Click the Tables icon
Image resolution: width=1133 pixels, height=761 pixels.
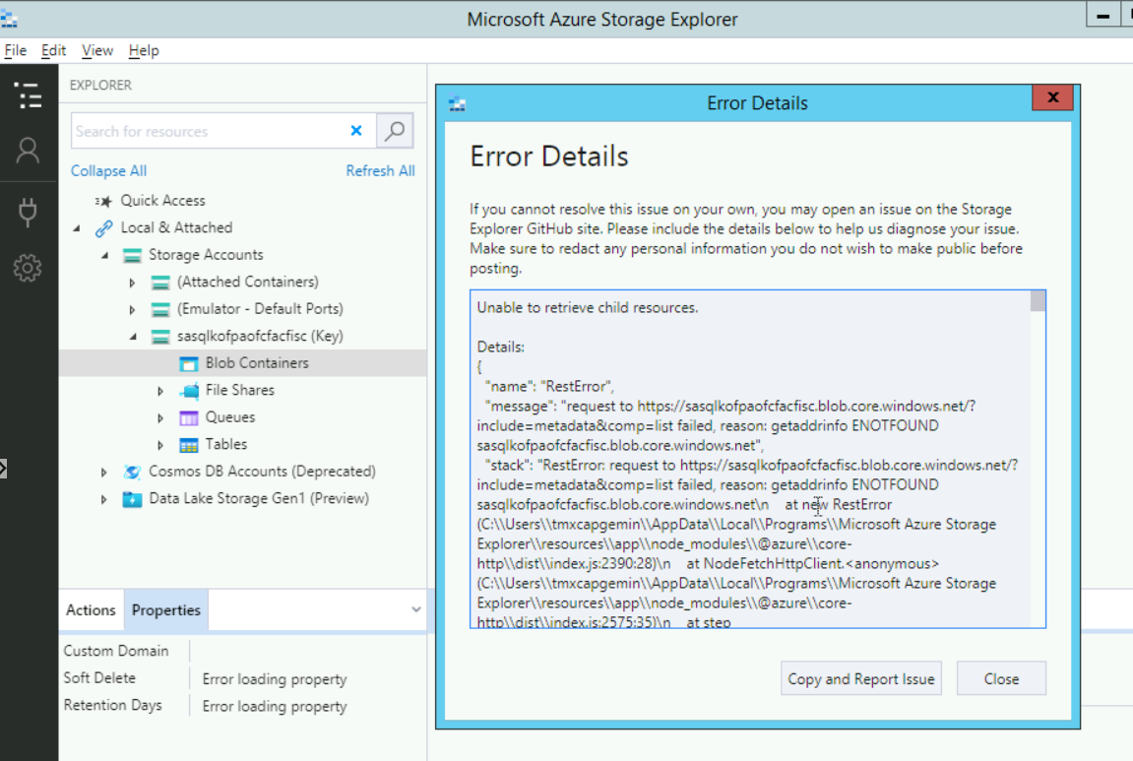pos(189,445)
